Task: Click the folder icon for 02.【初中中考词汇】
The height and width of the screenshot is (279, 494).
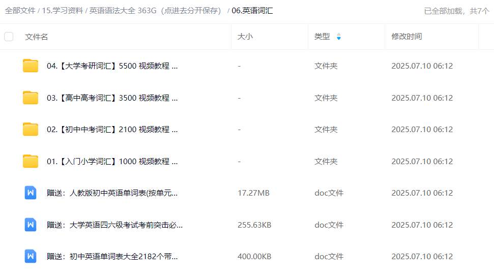Action: [31, 130]
